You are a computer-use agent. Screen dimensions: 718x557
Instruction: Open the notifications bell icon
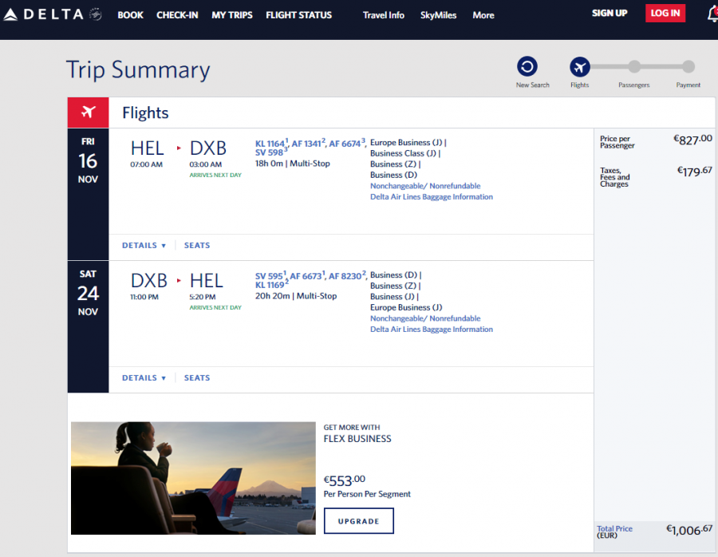[712, 14]
